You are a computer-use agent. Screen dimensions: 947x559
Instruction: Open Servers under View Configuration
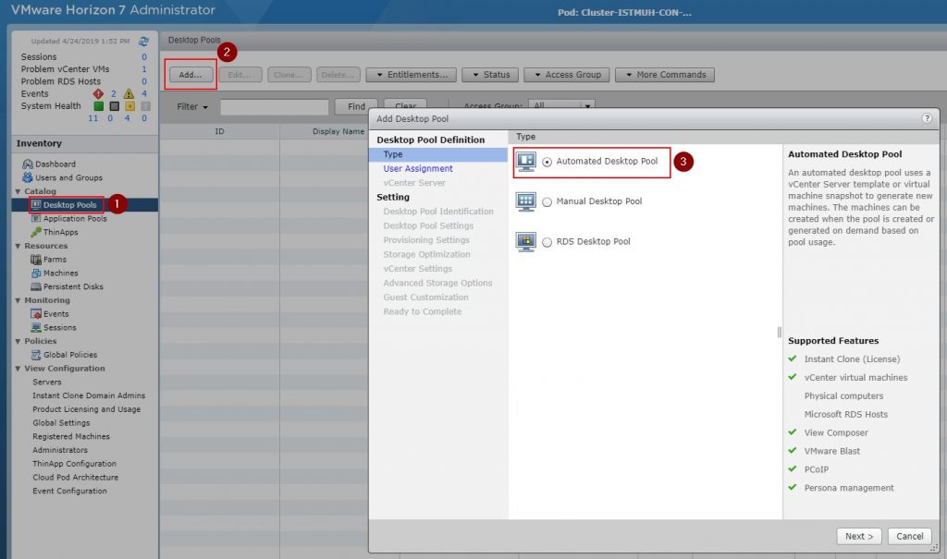(x=47, y=383)
